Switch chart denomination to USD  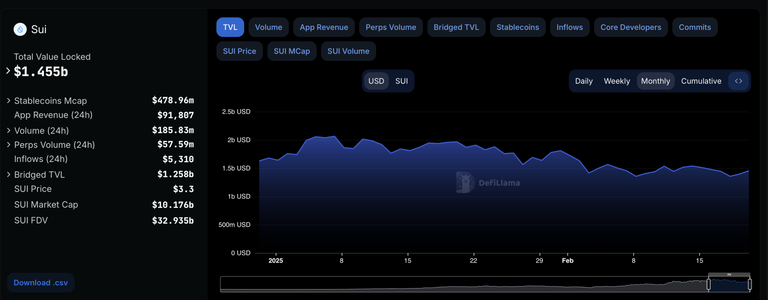click(376, 81)
